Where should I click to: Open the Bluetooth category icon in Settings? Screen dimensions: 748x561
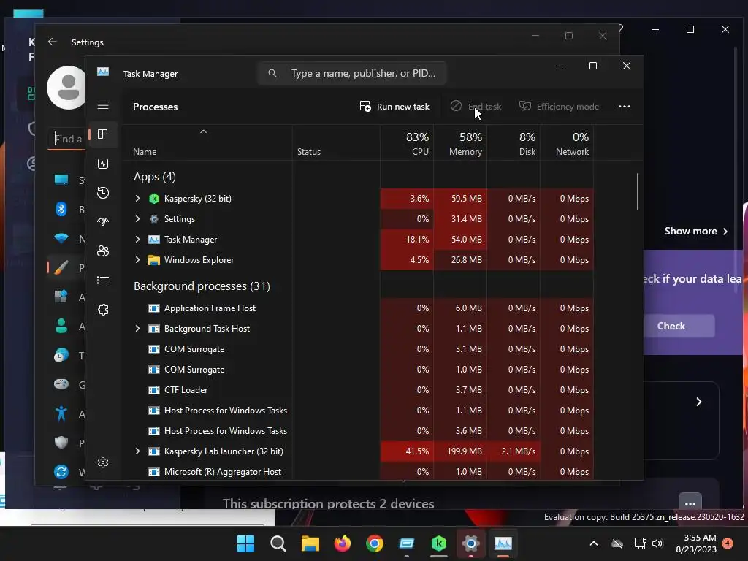(x=61, y=209)
